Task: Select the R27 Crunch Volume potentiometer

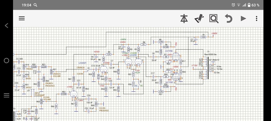Action: pyautogui.click(x=51, y=72)
